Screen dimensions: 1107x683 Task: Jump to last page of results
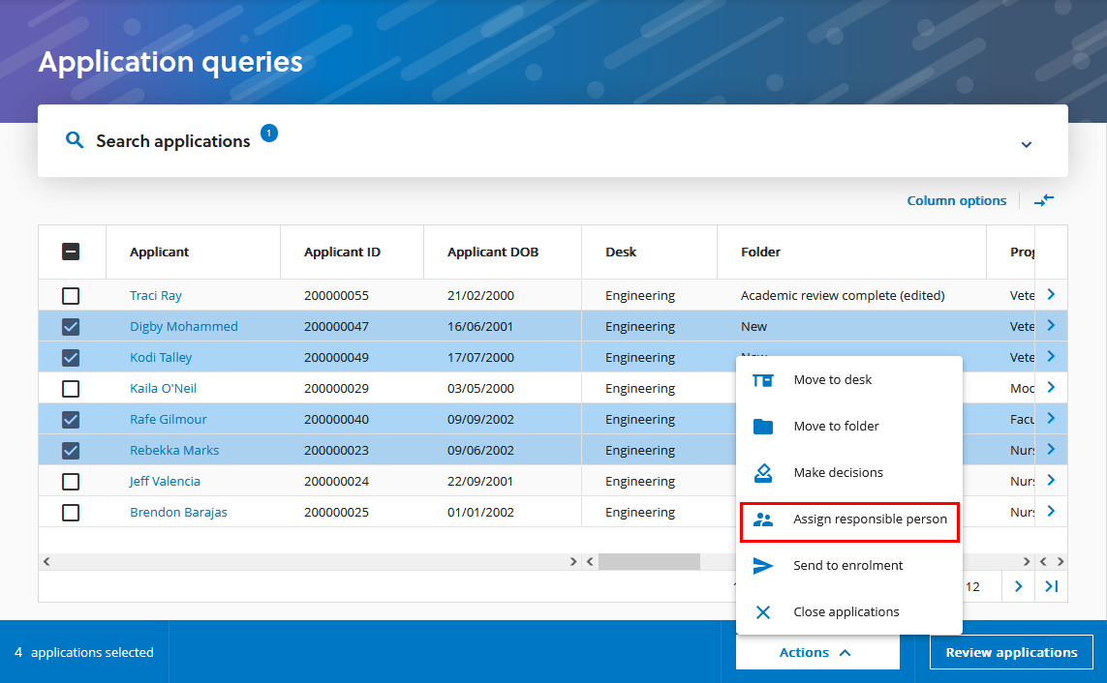pyautogui.click(x=1051, y=586)
